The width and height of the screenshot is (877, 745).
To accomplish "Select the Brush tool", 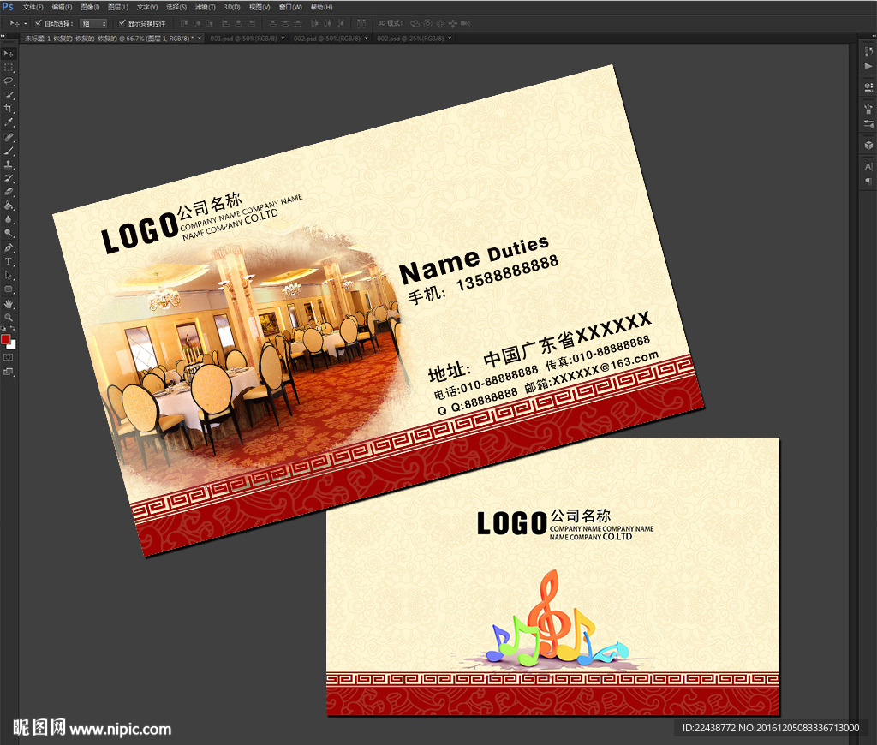I will tap(9, 151).
